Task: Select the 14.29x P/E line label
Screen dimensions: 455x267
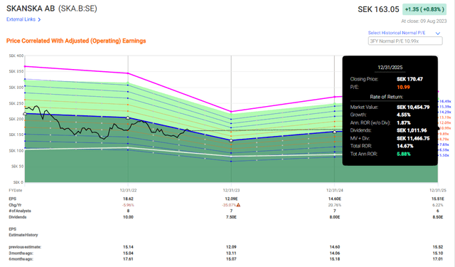Action: [445, 112]
